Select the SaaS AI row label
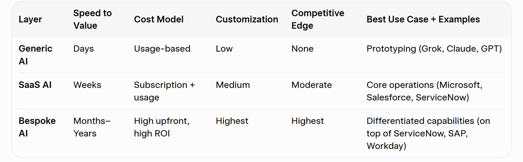The width and height of the screenshot is (523, 162). (x=35, y=85)
